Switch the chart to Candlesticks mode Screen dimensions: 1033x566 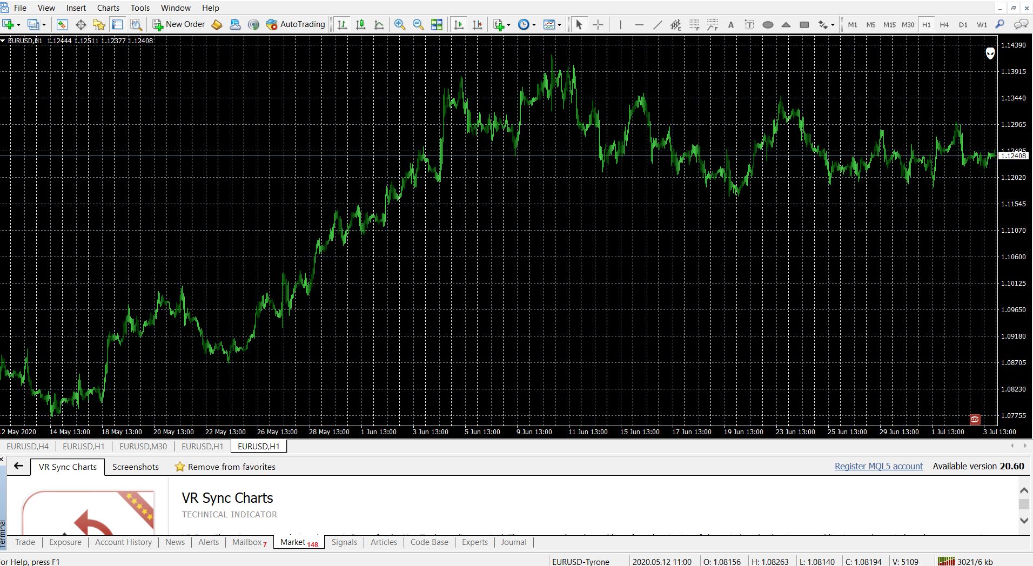360,24
